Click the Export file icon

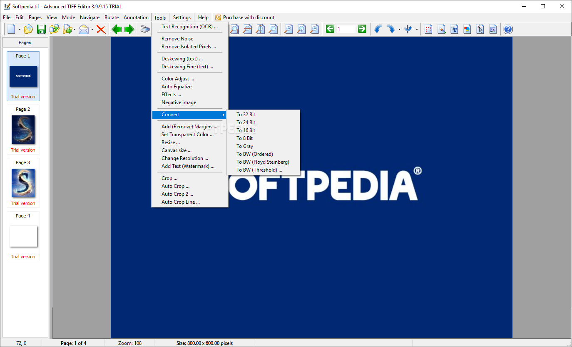click(67, 29)
